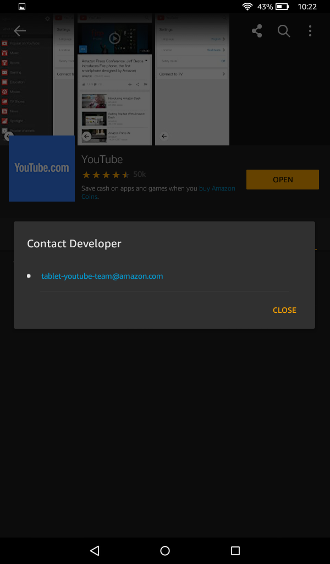The image size is (330, 564).
Task: Tap the YouTube app title text
Action: [102, 159]
